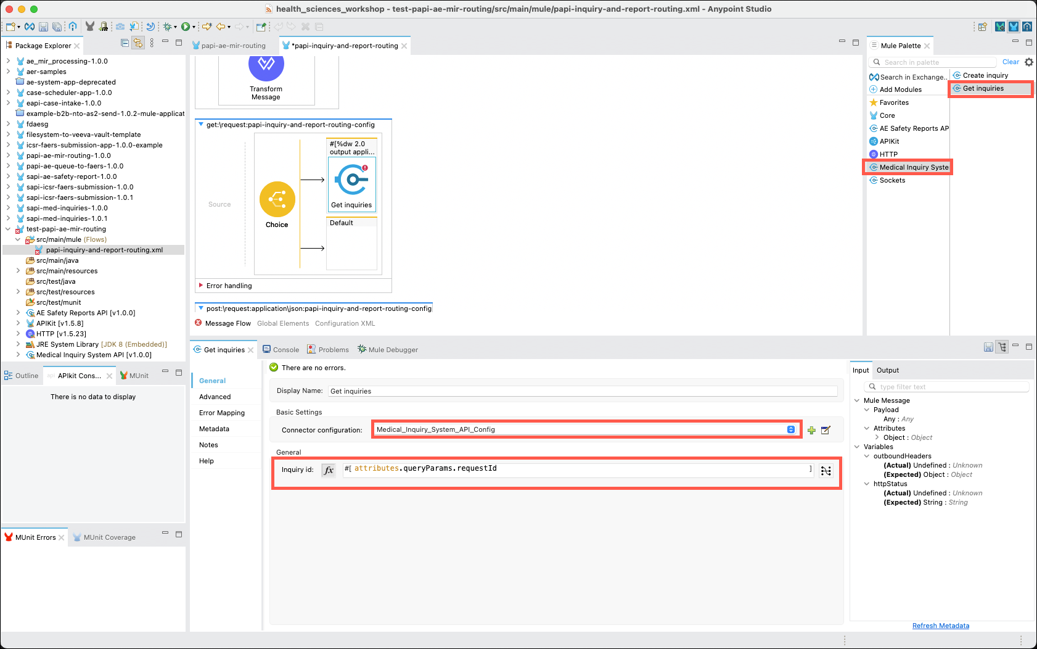The width and height of the screenshot is (1037, 649).
Task: Click Run button dropdown arrow
Action: click(194, 27)
